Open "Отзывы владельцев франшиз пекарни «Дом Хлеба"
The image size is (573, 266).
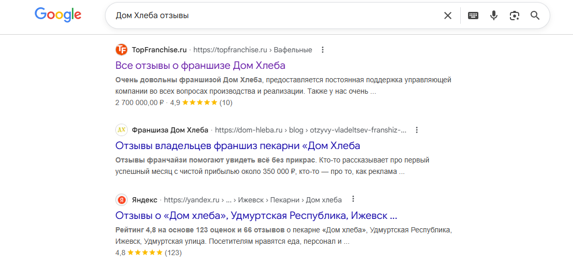click(x=238, y=145)
